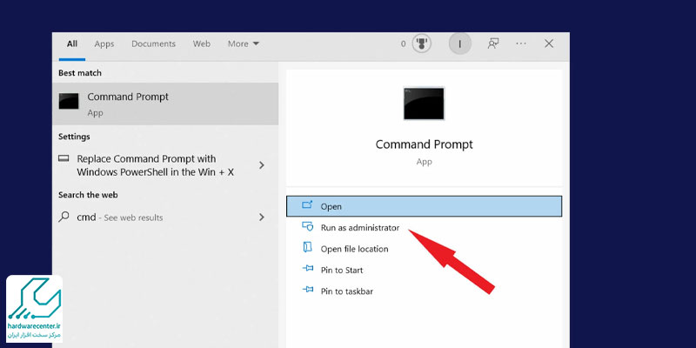This screenshot has height=348, width=696.
Task: Close the search panel with X
Action: (x=549, y=43)
